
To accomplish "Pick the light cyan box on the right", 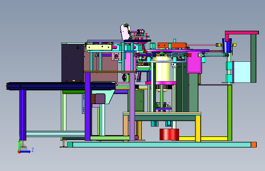I will point(242,72).
